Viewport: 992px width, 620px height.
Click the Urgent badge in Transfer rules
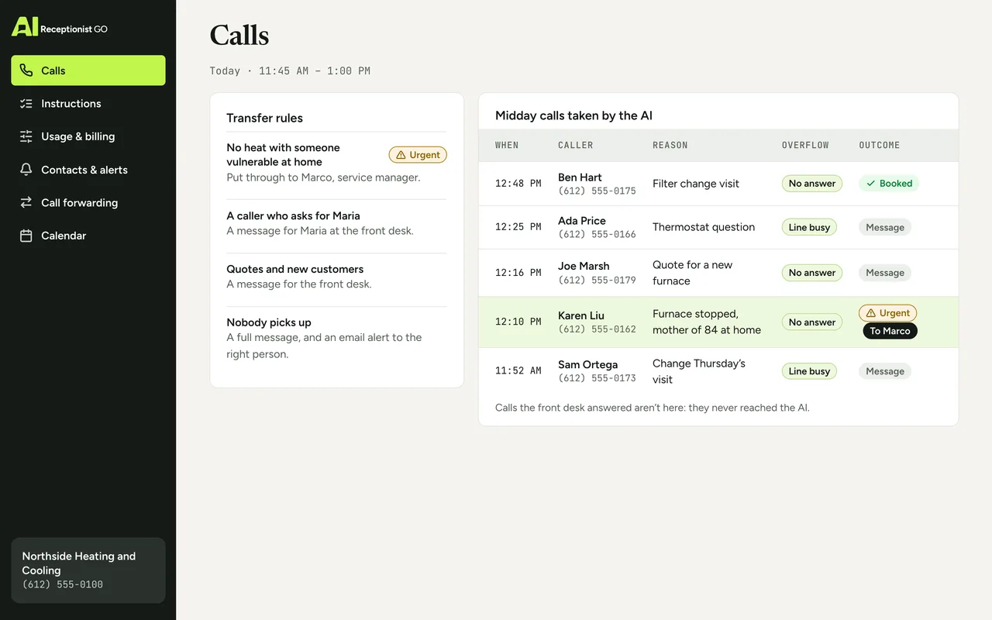pyautogui.click(x=418, y=155)
